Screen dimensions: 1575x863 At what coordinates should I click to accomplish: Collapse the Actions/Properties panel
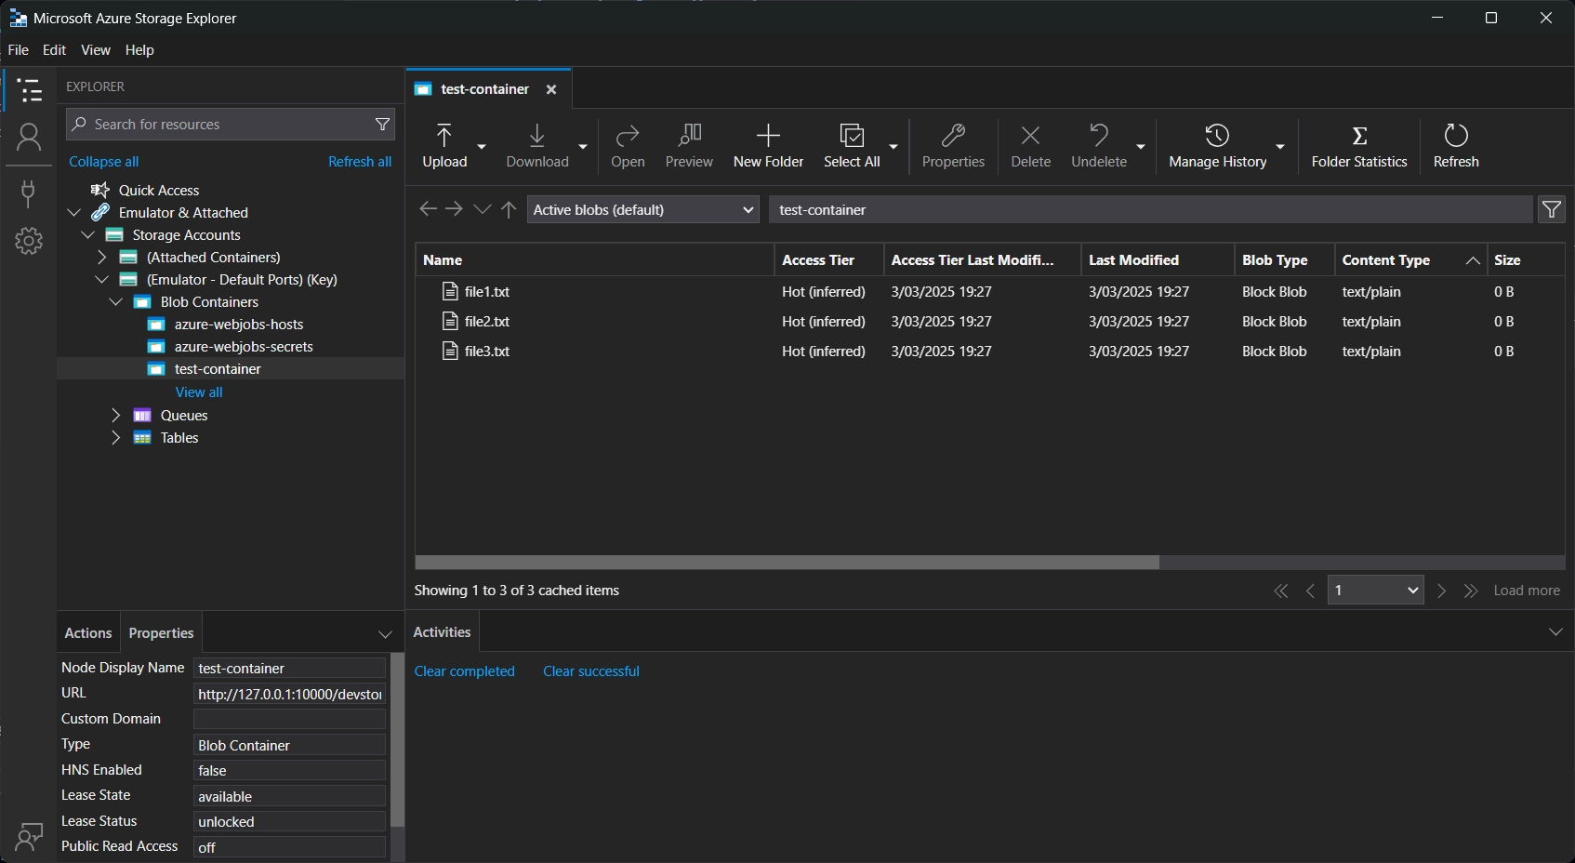[x=385, y=634]
